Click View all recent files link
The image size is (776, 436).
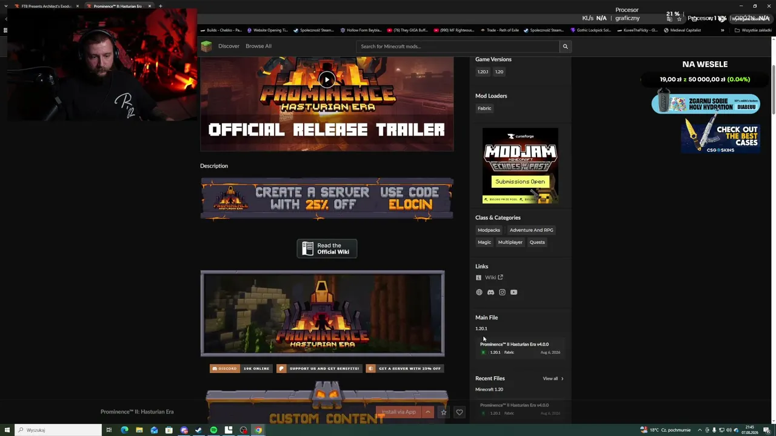[553, 378]
